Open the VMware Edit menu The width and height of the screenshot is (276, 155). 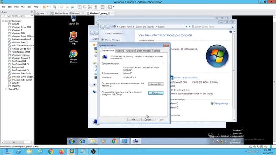tap(9, 7)
